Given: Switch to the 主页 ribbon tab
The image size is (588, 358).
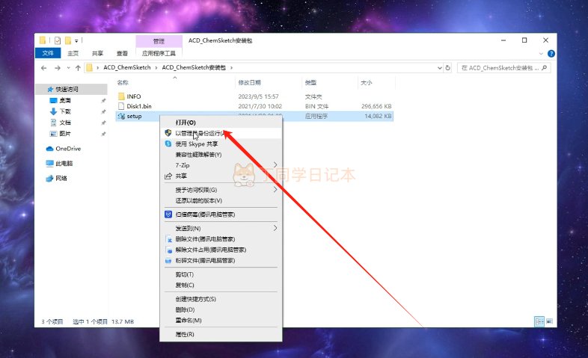Looking at the screenshot, I should [x=73, y=53].
